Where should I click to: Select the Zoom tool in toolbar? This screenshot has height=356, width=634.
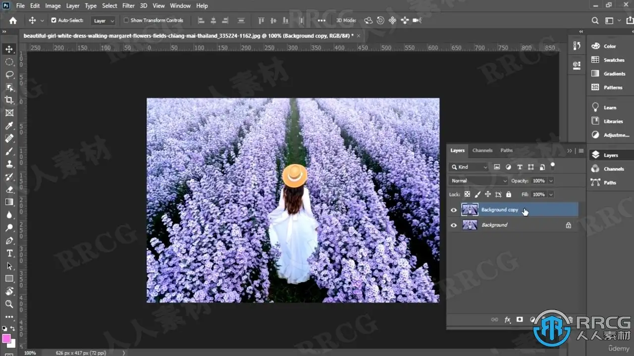pos(9,304)
